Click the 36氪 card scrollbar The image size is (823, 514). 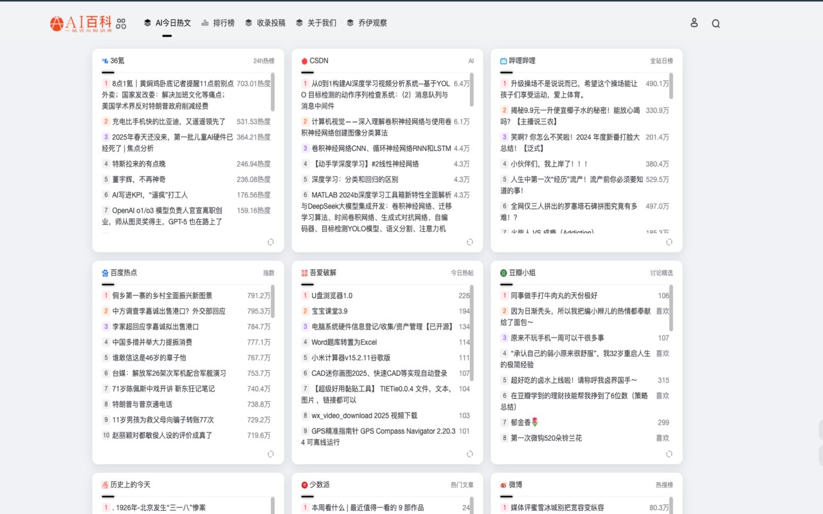(x=273, y=92)
